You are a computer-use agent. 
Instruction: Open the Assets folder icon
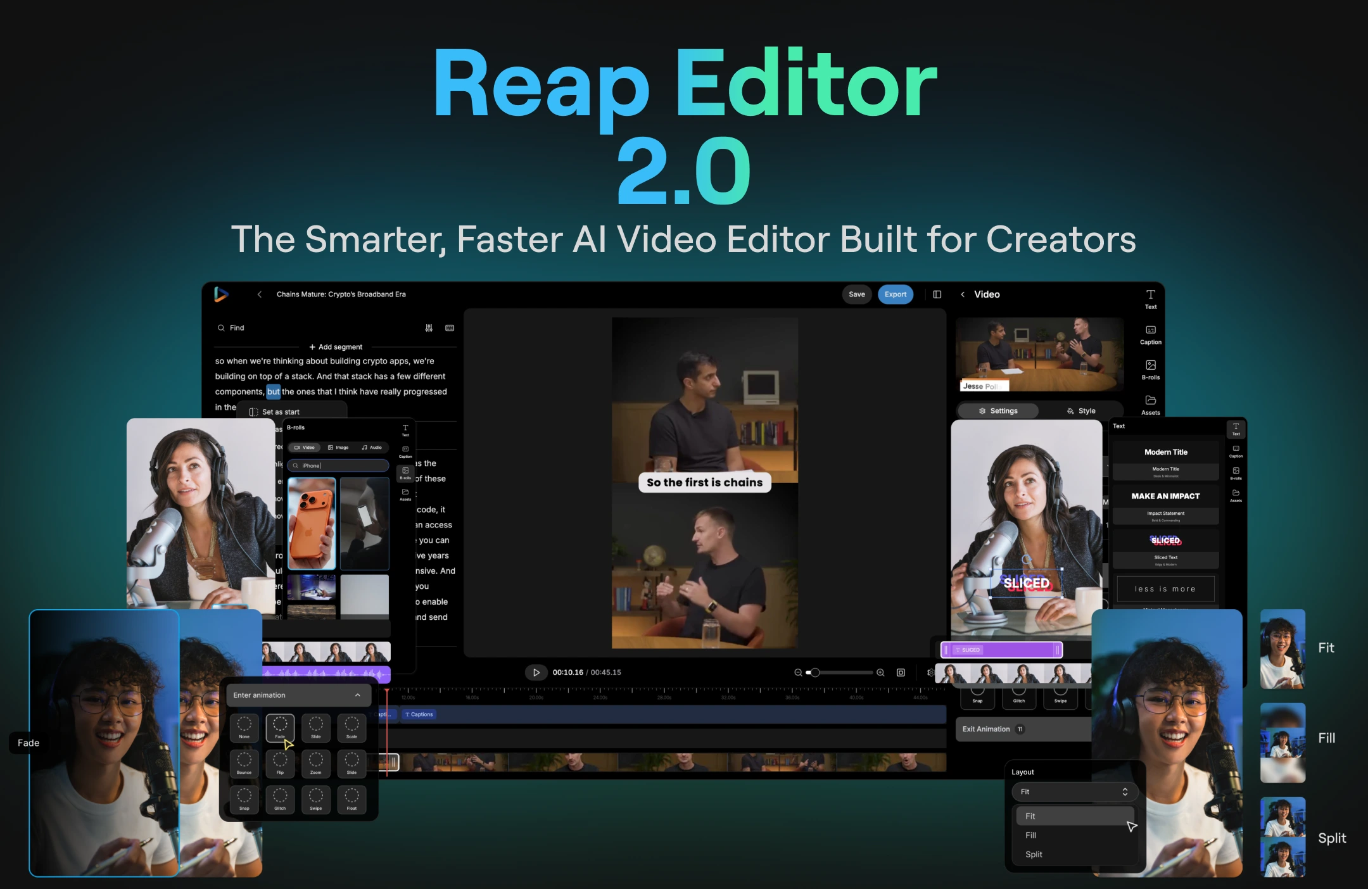click(x=1150, y=404)
